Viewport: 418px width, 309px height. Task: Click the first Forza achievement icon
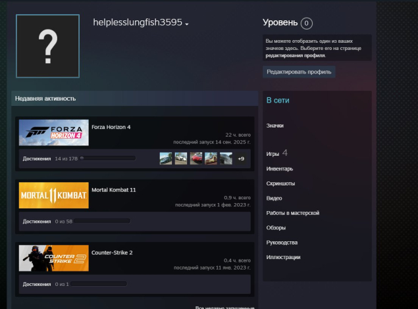pos(166,158)
